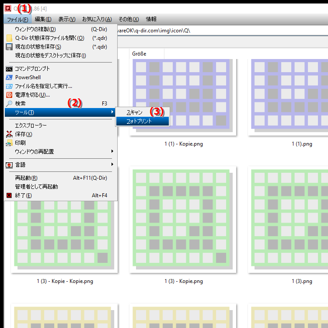Click the F3 shortcut text beside 検索

pos(105,104)
